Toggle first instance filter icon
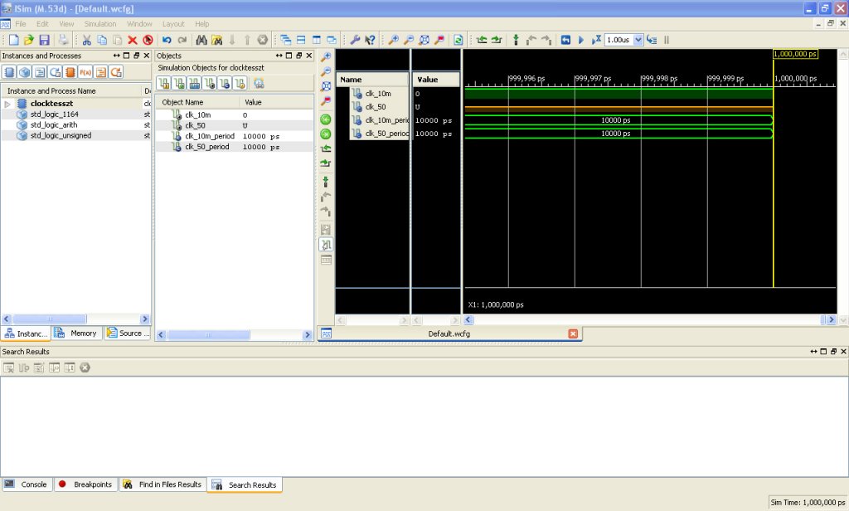The image size is (849, 511). pyautogui.click(x=9, y=72)
